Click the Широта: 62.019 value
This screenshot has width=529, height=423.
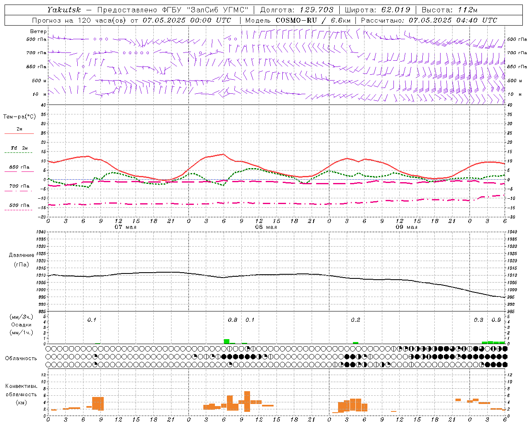pyautogui.click(x=377, y=10)
